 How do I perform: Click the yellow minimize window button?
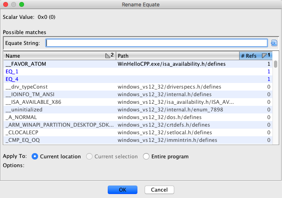tap(14, 5)
